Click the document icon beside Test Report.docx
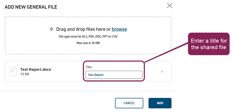 click(13, 72)
